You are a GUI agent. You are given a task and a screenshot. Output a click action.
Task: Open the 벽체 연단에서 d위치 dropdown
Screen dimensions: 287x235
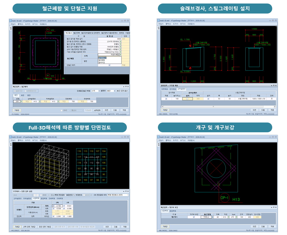pyautogui.click(x=127, y=195)
